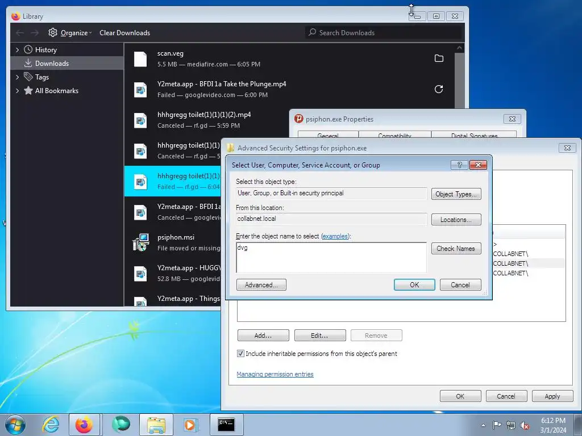Open Windows Explorer from taskbar

pos(156,425)
